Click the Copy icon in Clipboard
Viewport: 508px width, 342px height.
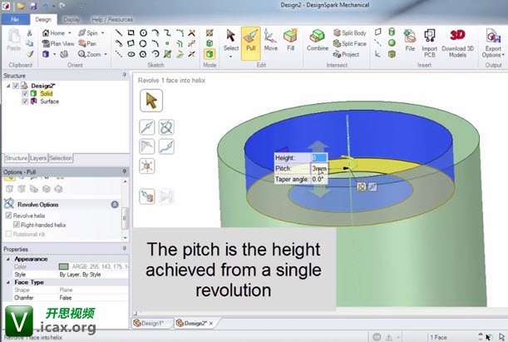pyautogui.click(x=29, y=43)
